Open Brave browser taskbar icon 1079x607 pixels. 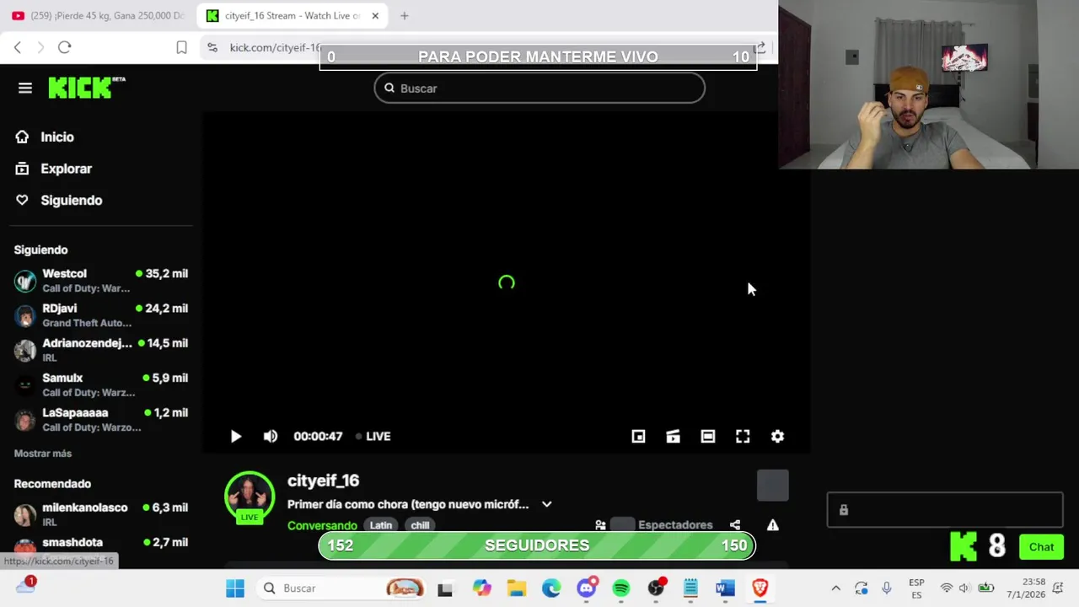(x=760, y=588)
